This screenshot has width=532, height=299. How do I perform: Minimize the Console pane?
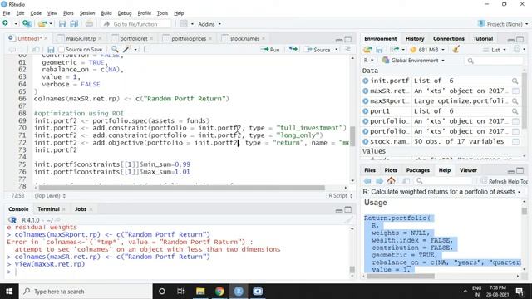[338, 210]
